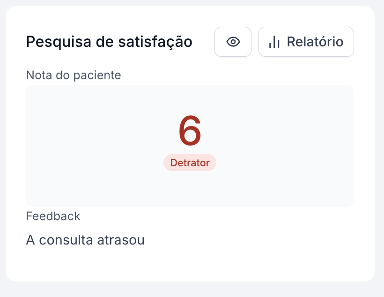Screen dimensions: 384x297
Task: Click the red score number 6
Action: pos(190,132)
